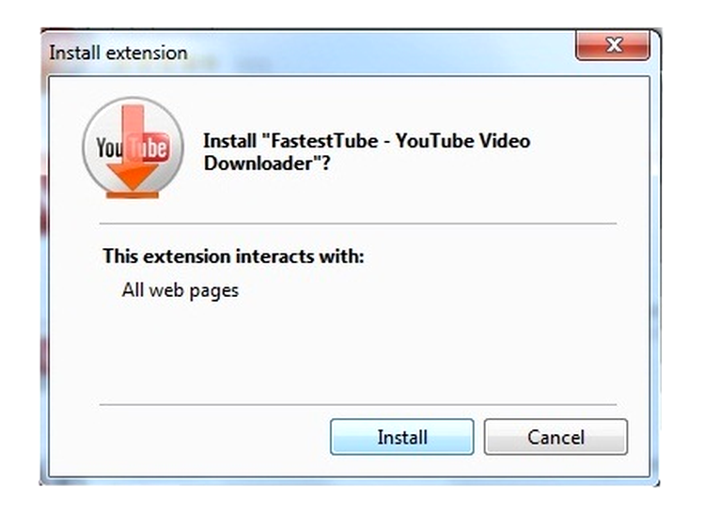Cancel the extension installation
Image resolution: width=705 pixels, height=529 pixels.
(x=556, y=437)
